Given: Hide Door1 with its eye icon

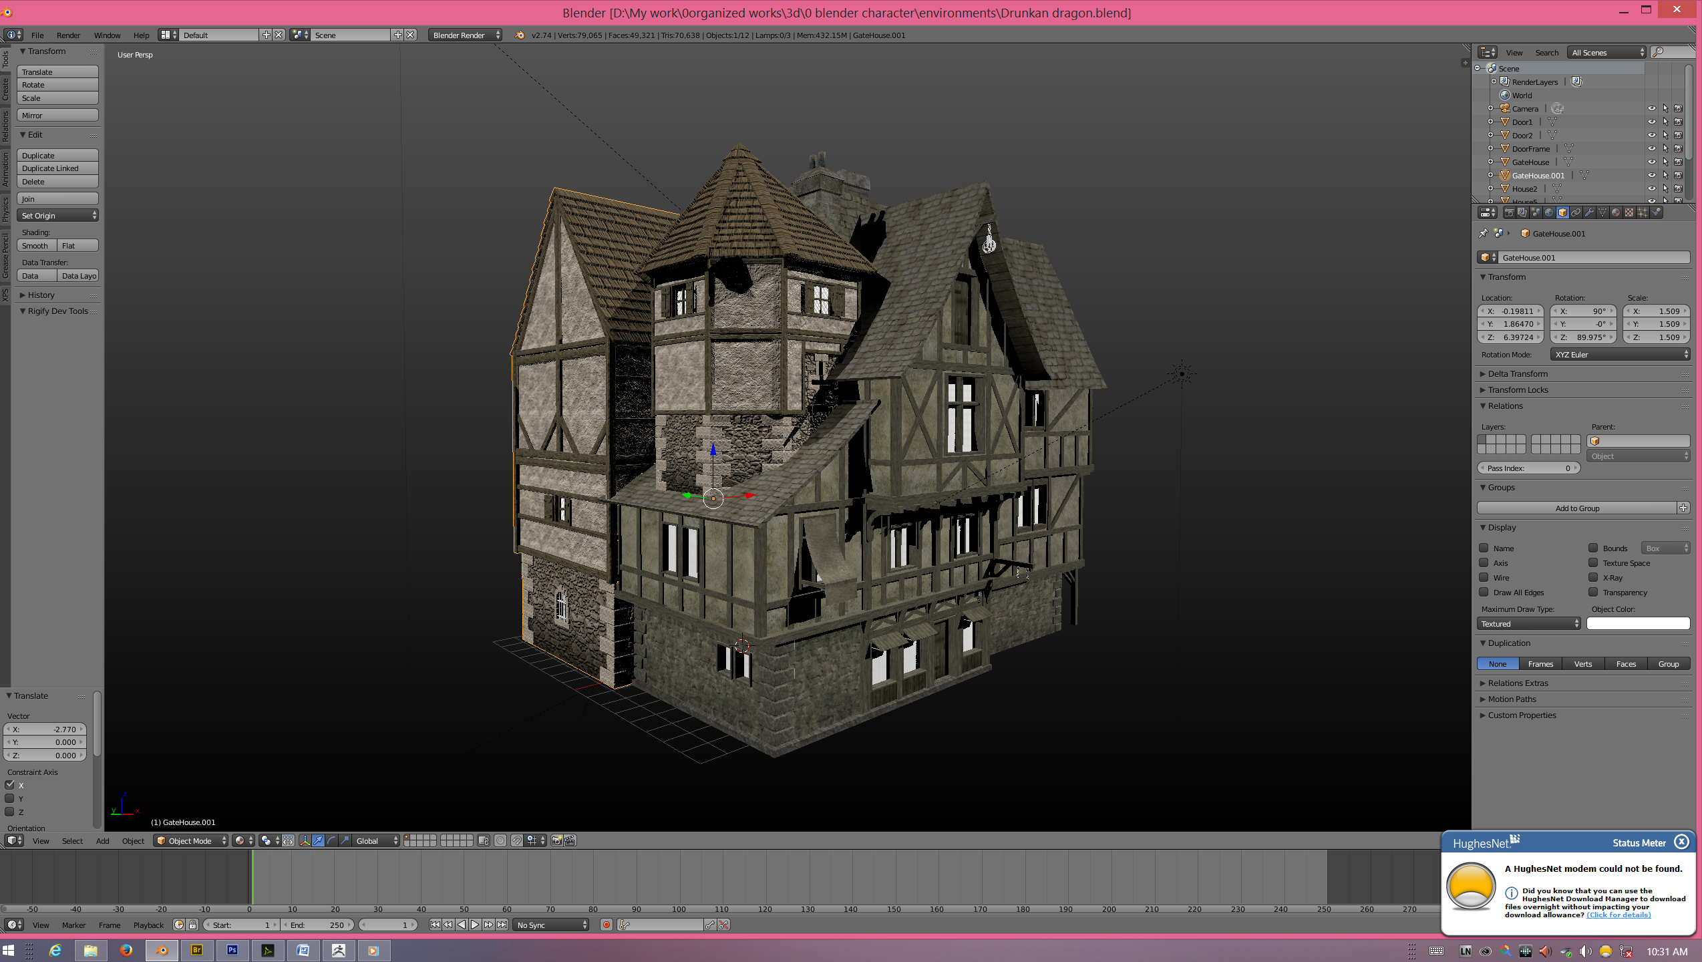Looking at the screenshot, I should (1651, 122).
